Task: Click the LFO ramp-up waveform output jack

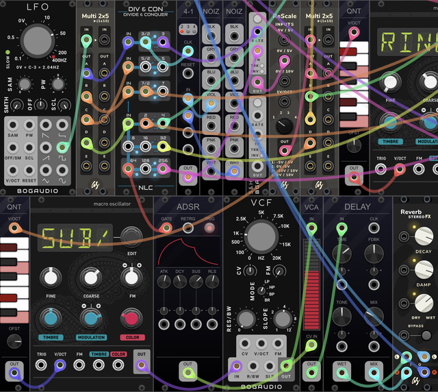Action: [46, 147]
